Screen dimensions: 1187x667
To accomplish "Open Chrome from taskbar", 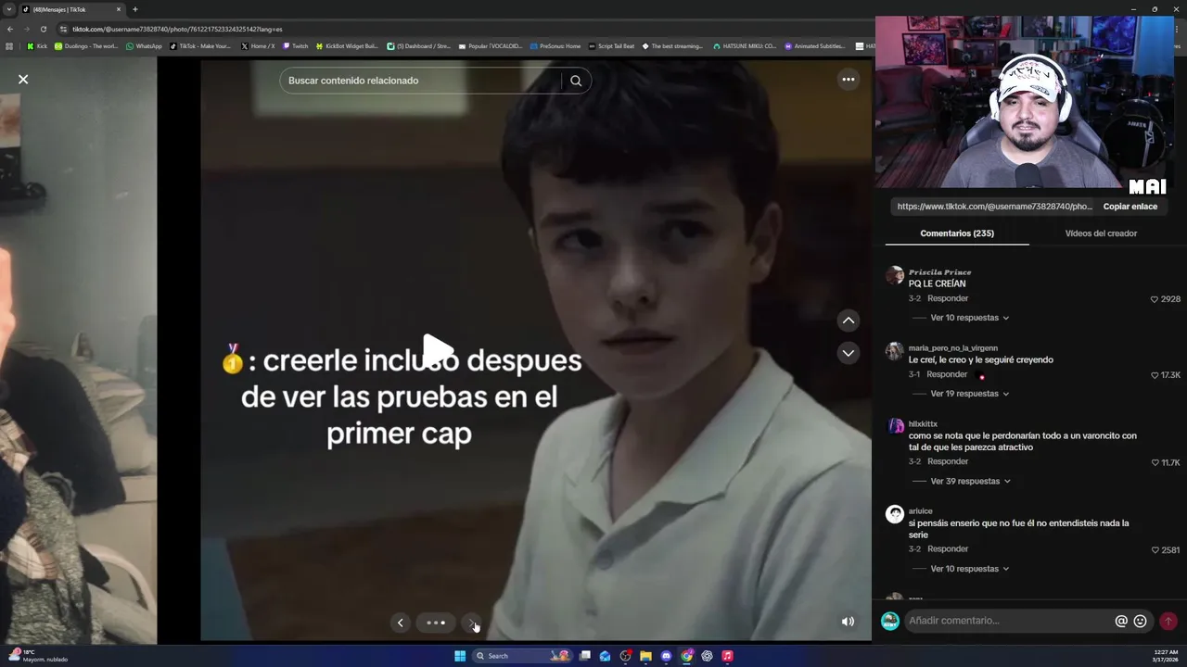I will [686, 656].
